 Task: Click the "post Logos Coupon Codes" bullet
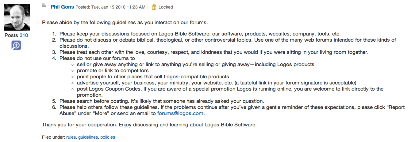(x=230, y=89)
